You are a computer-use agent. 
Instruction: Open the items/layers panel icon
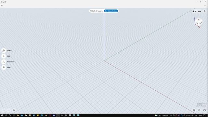(x=14, y=110)
